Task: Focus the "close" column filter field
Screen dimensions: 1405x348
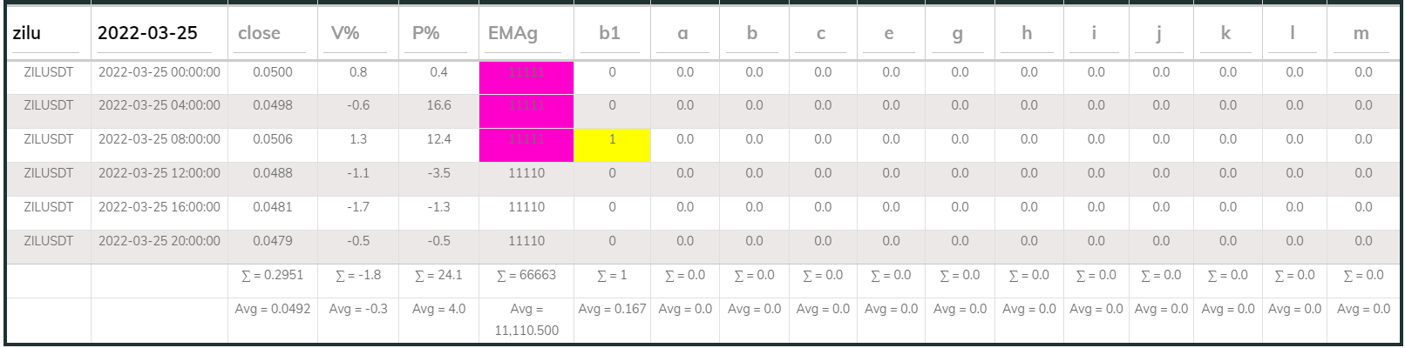Action: click(x=272, y=34)
